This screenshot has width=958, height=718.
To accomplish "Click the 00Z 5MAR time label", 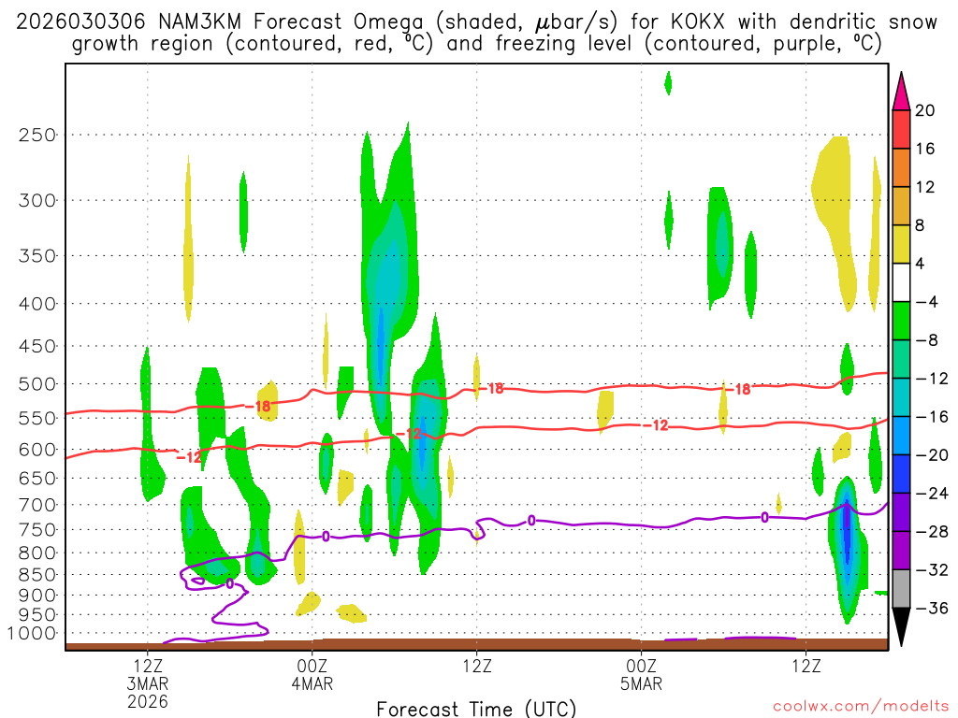I will (x=641, y=674).
